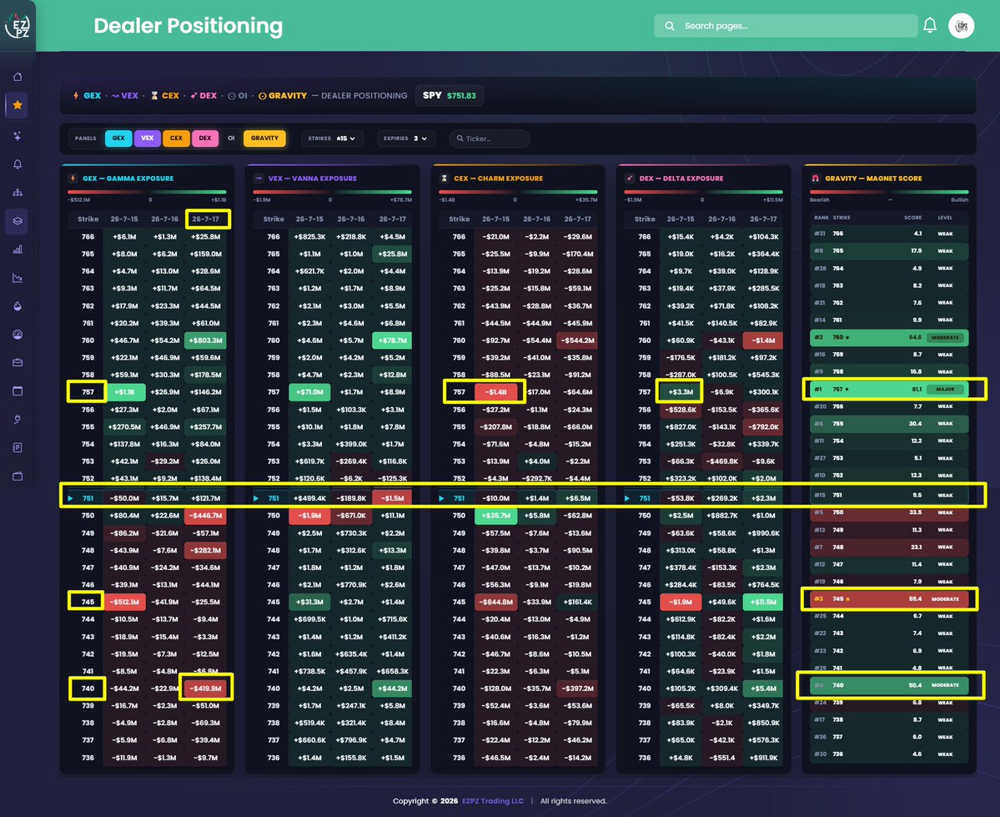This screenshot has height=817, width=1000.
Task: Focus the Ticker search field
Action: pyautogui.click(x=490, y=139)
